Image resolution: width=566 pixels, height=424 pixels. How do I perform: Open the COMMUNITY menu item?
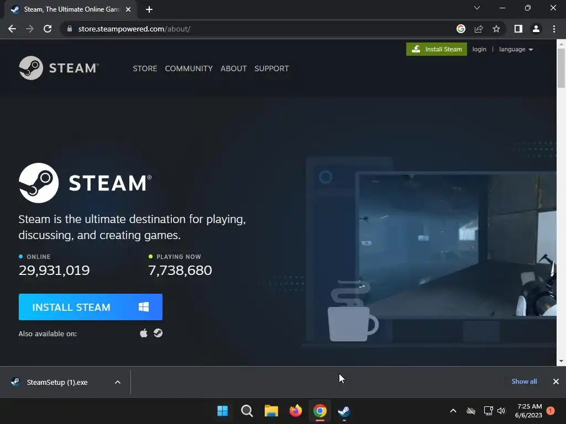(x=189, y=68)
